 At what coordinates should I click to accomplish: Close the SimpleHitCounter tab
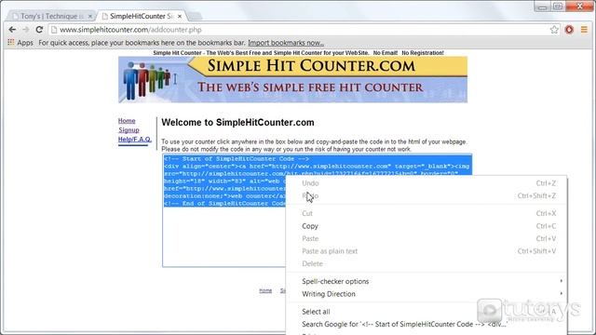[180, 16]
